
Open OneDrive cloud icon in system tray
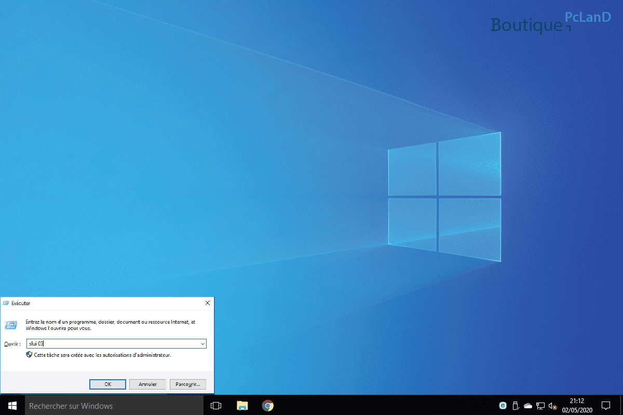pos(528,406)
